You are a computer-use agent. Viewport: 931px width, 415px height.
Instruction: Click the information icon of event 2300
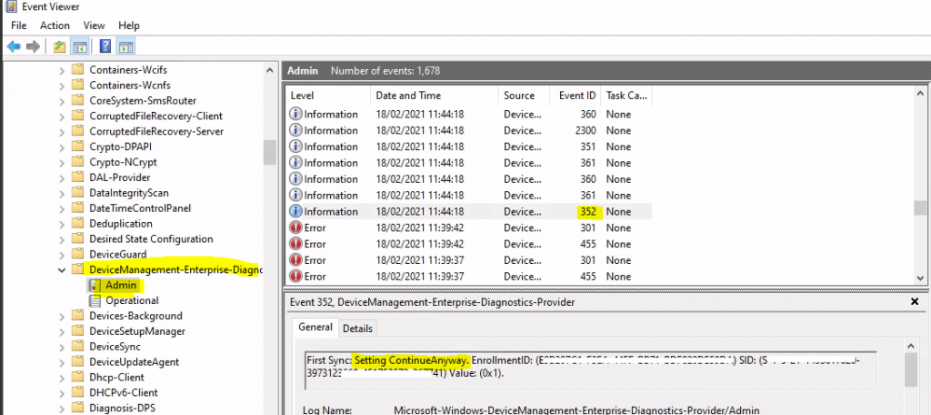click(x=295, y=130)
